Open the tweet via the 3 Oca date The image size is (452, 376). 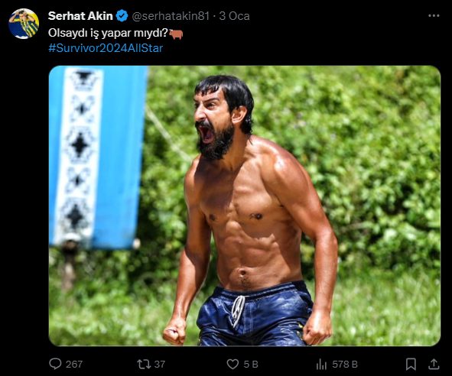234,16
